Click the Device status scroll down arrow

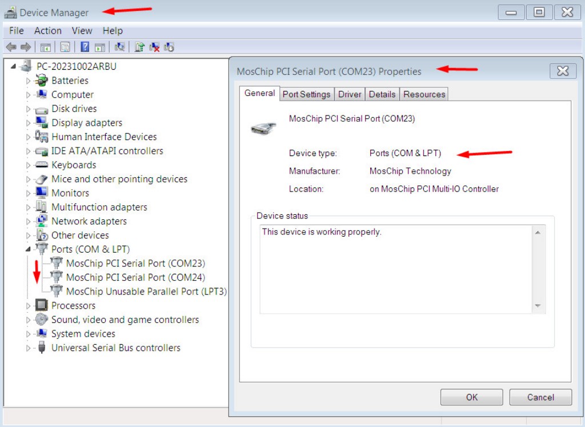(538, 306)
